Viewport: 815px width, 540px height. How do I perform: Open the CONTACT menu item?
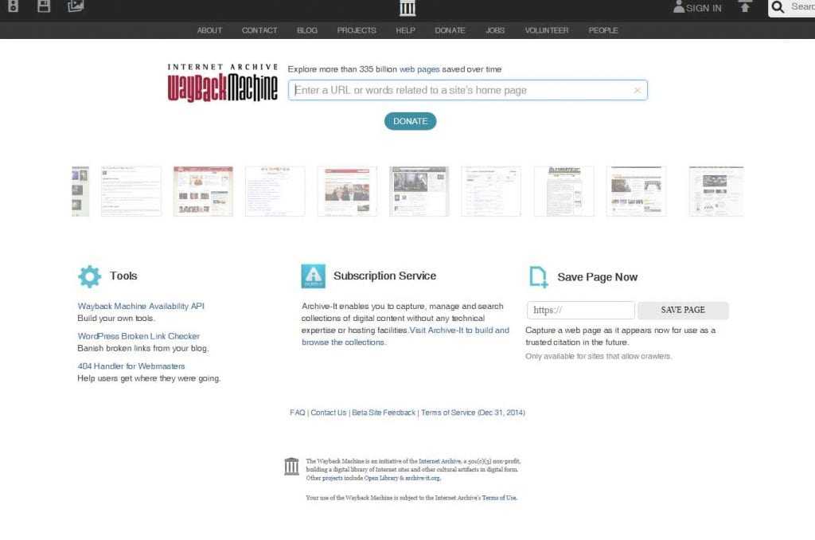pyautogui.click(x=259, y=30)
